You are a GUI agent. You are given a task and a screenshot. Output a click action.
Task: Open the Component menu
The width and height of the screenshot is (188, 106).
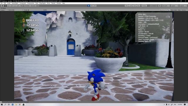point(23,3)
